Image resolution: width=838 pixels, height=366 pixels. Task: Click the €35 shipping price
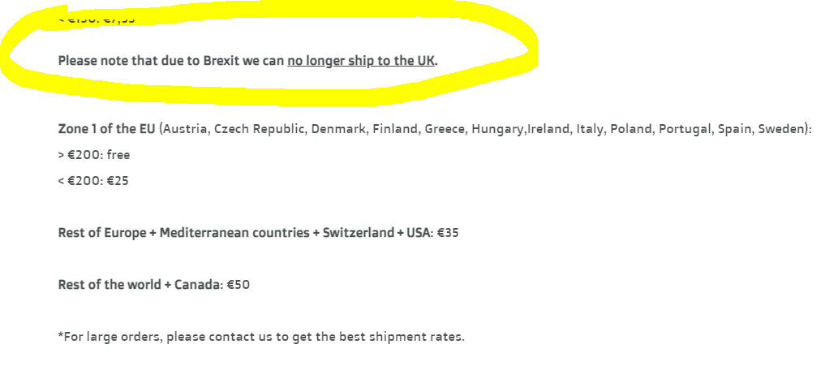point(447,233)
